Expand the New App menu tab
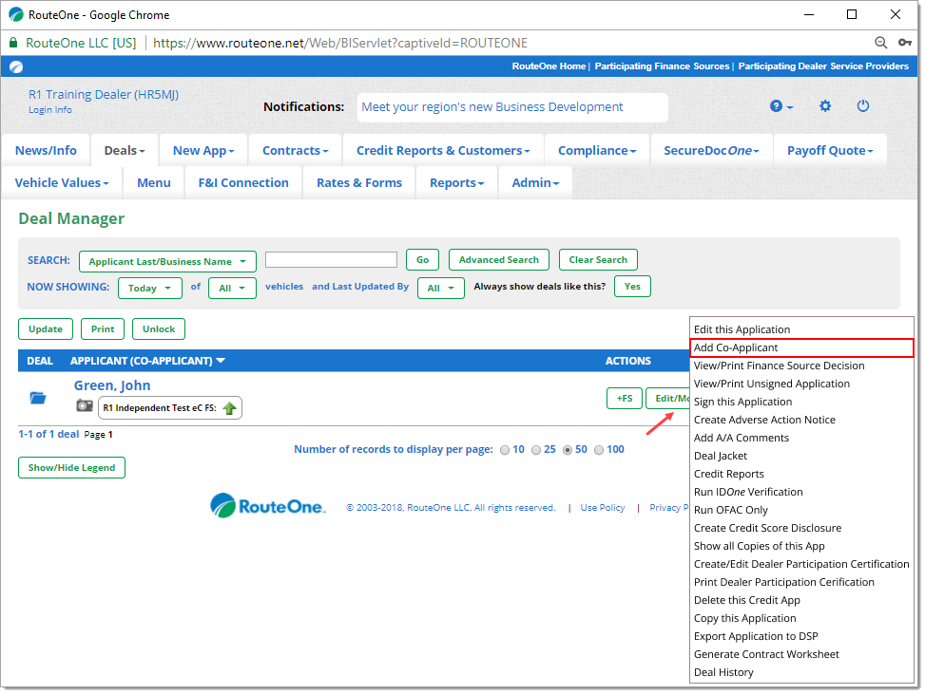This screenshot has width=925, height=694. pos(202,150)
